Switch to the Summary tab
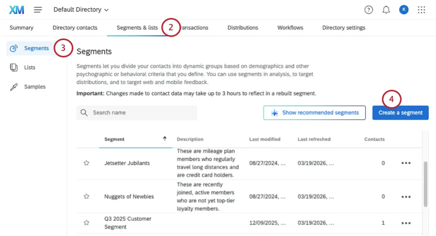The image size is (436, 236). pos(22,28)
